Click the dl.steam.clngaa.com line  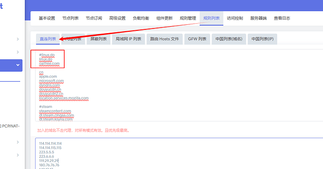pyautogui.click(x=57, y=115)
